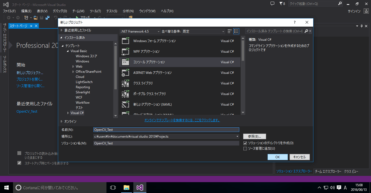
Task: Click サインイン in the top right
Action: [354, 11]
